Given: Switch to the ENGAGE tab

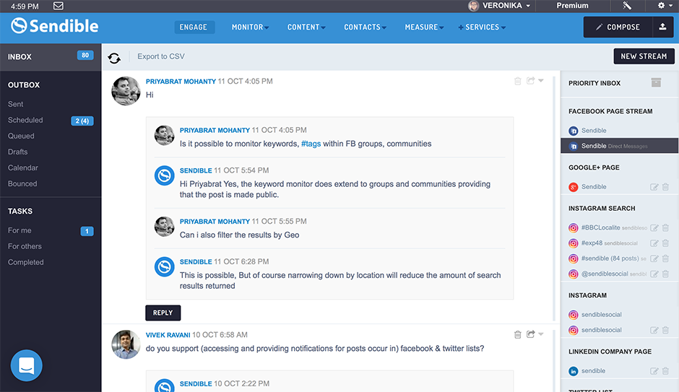Looking at the screenshot, I should [x=194, y=27].
